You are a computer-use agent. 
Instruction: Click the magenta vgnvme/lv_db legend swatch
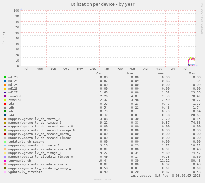[5, 161]
